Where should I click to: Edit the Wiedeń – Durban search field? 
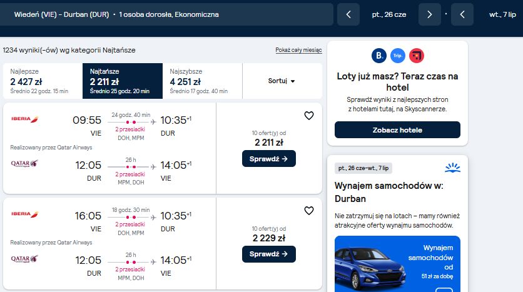(166, 14)
